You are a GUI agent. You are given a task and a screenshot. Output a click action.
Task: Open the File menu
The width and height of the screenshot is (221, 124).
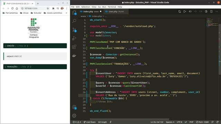coord(73,7)
